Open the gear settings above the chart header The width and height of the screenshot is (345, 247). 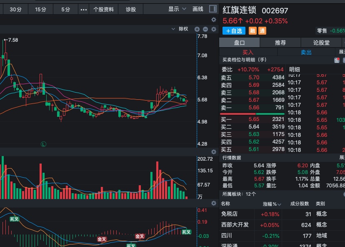click(x=214, y=20)
